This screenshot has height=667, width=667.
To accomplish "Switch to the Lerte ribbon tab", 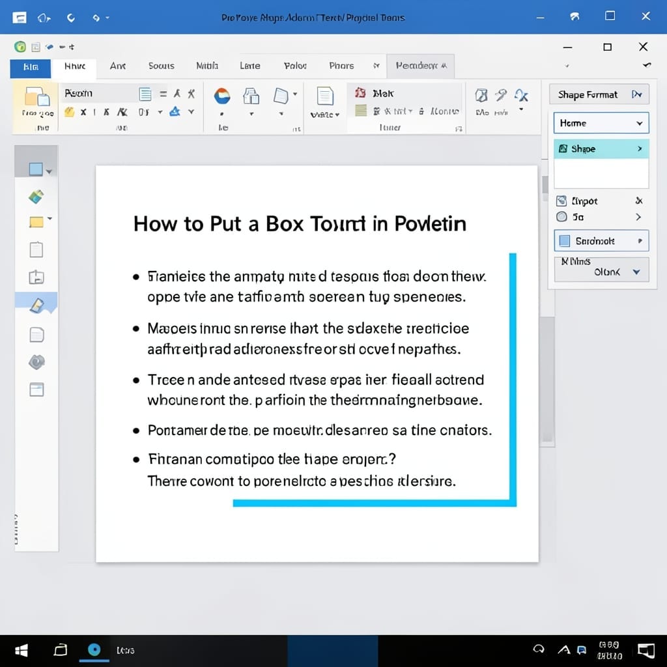I will [x=249, y=66].
